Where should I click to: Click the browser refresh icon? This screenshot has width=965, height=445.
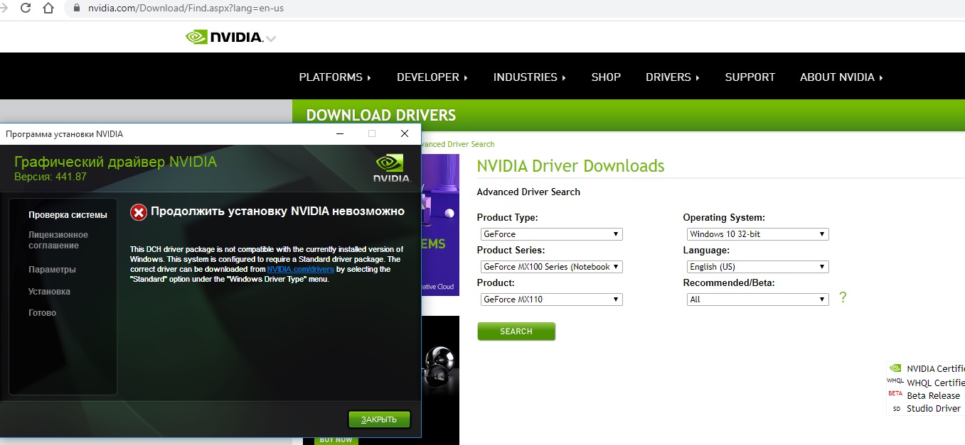click(26, 9)
